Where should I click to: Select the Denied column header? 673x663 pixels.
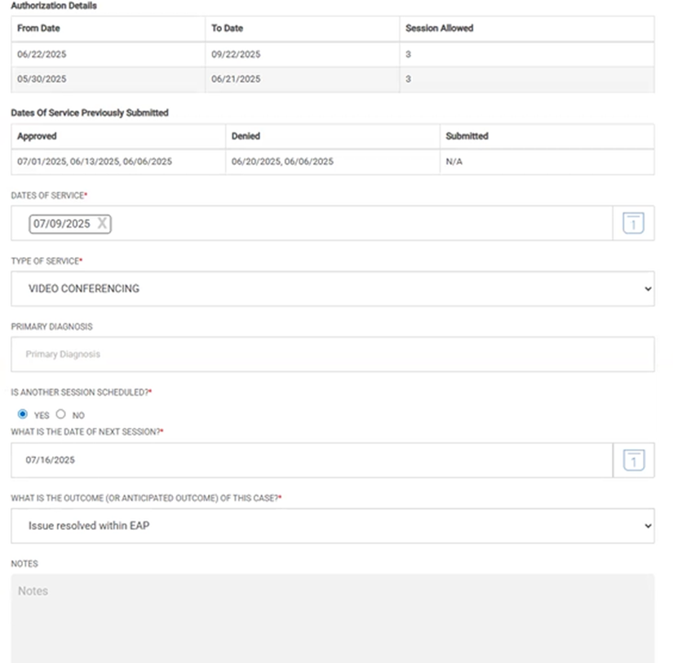[x=246, y=136]
